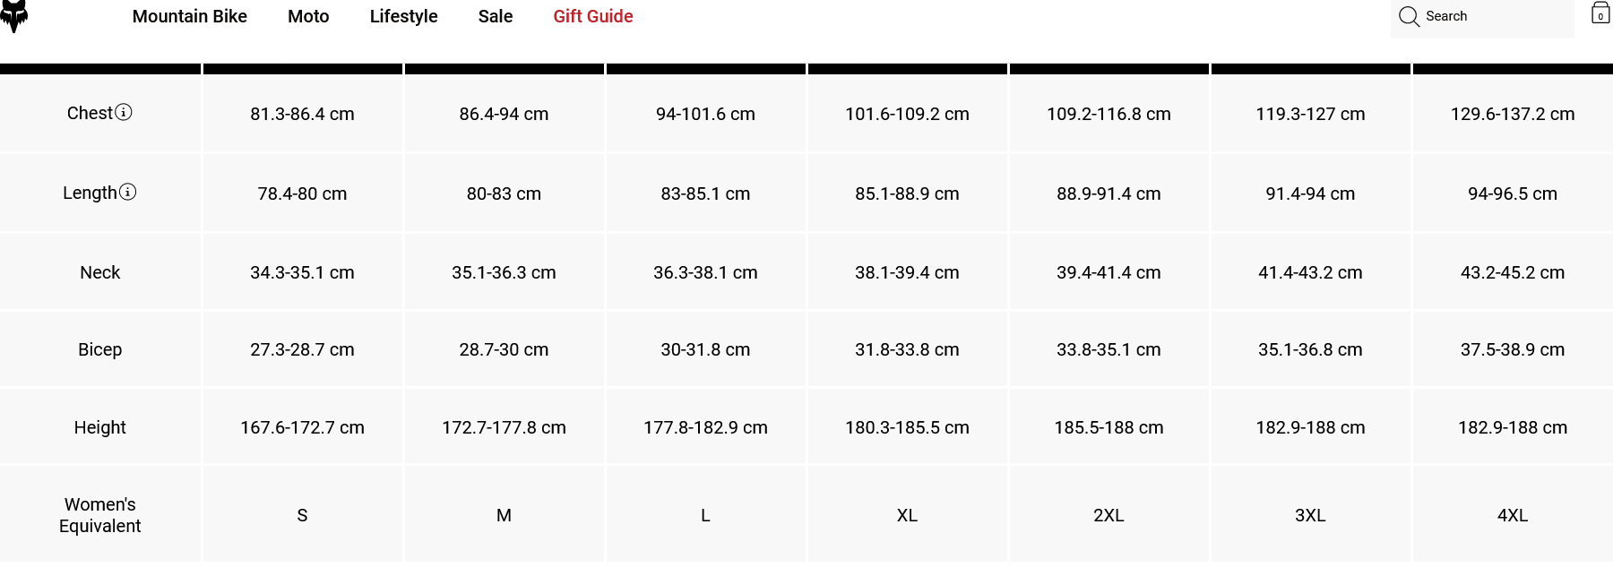Image resolution: width=1613 pixels, height=576 pixels.
Task: Click the Height row label
Action: point(99,427)
